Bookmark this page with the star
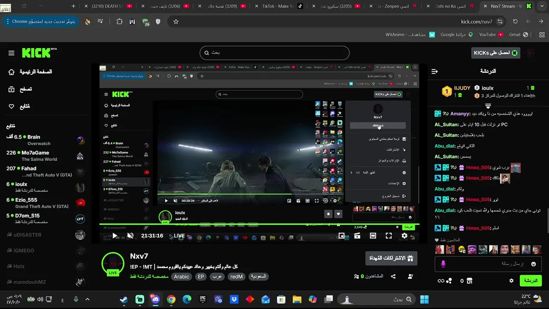 (176, 21)
